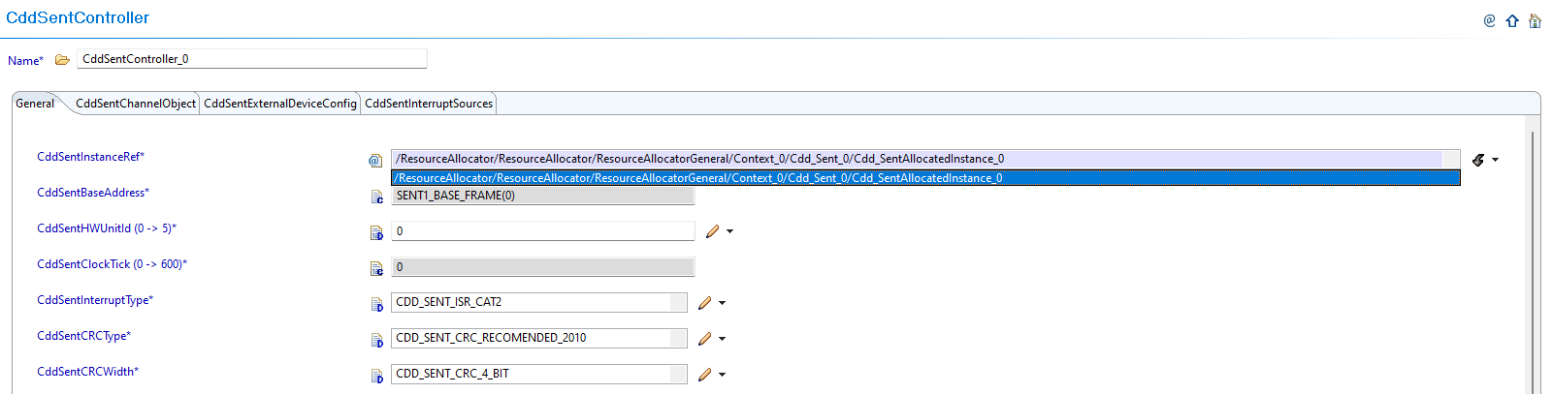
Task: Click the pencil icon for CddSentHWUnitId
Action: [713, 231]
